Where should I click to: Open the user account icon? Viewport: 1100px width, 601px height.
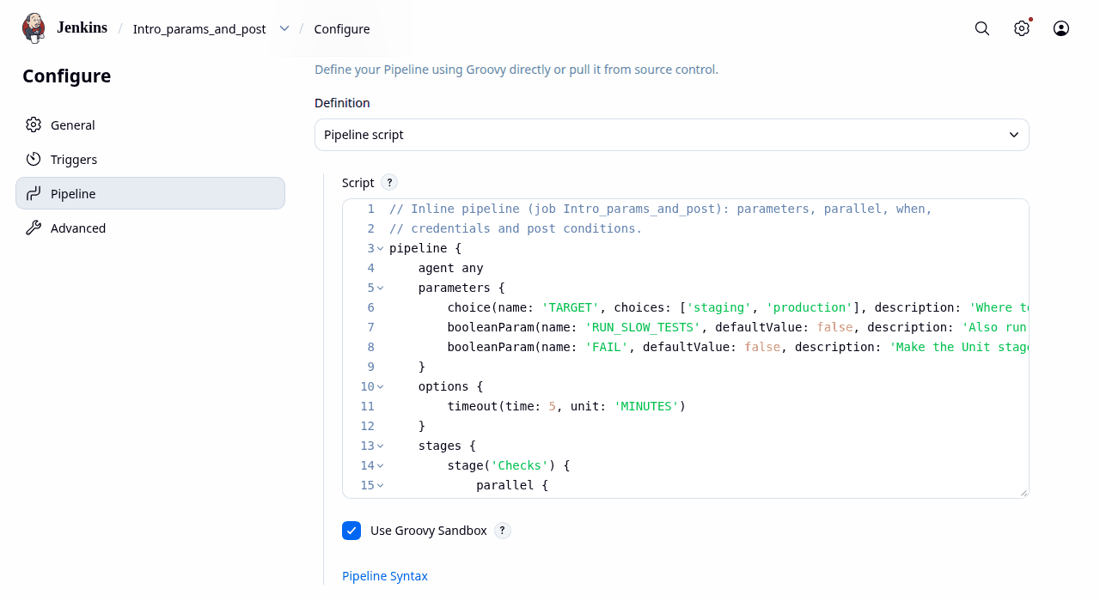[x=1061, y=28]
